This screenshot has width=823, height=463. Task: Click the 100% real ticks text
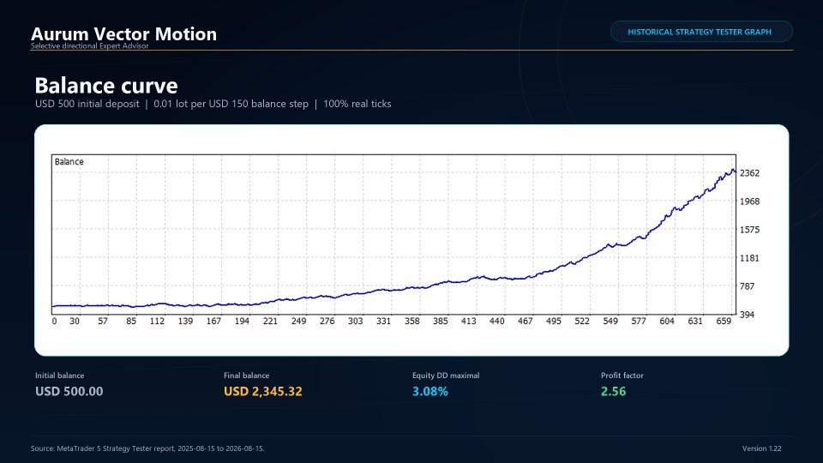(x=357, y=104)
